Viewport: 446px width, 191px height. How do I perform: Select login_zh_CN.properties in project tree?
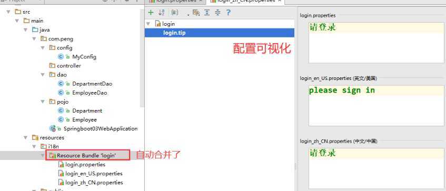pos(94,183)
